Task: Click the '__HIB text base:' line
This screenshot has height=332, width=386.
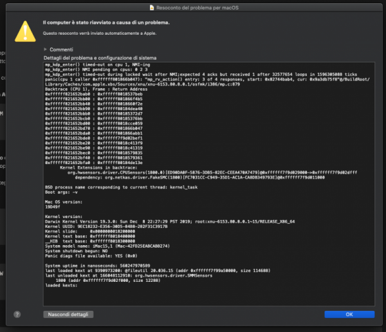Action: (90, 241)
